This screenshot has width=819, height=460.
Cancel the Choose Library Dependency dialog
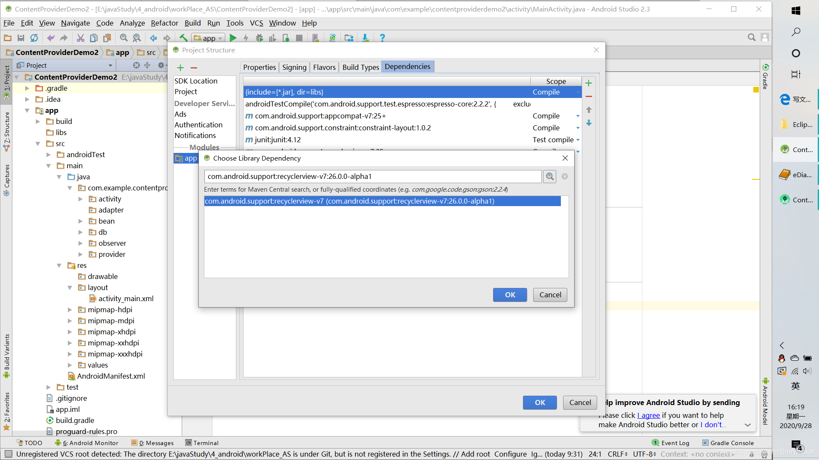click(550, 295)
